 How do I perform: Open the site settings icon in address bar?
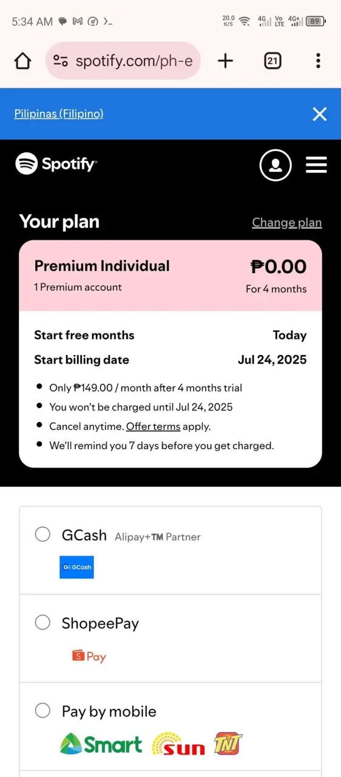[61, 61]
